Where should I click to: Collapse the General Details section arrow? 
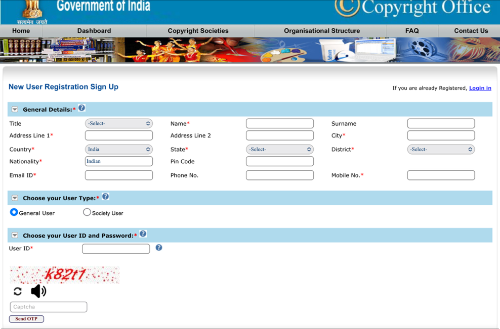(x=15, y=109)
